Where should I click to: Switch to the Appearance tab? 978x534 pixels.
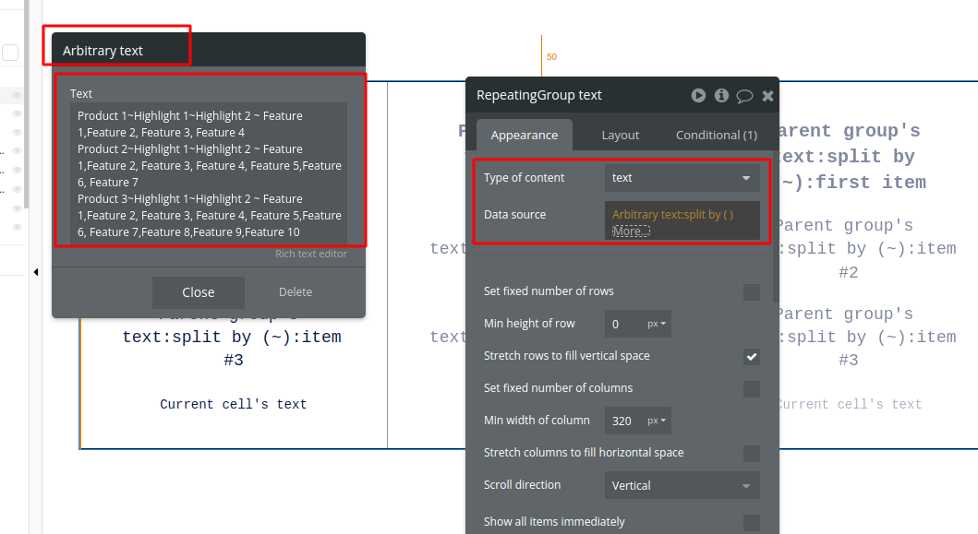(524, 135)
